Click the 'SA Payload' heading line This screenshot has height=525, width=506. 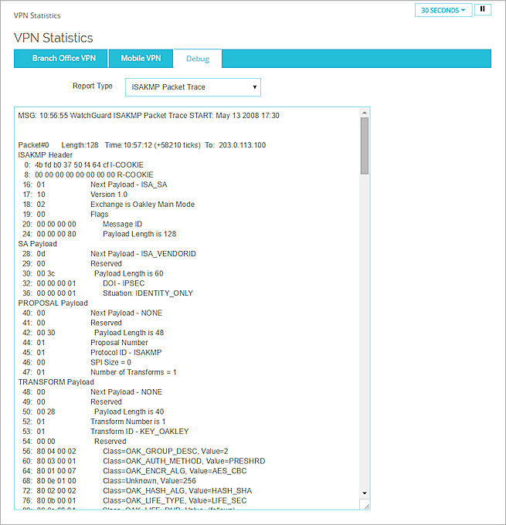tap(38, 244)
